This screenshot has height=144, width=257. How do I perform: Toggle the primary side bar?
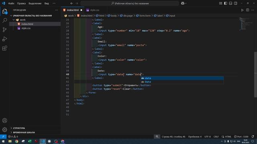[226, 3]
